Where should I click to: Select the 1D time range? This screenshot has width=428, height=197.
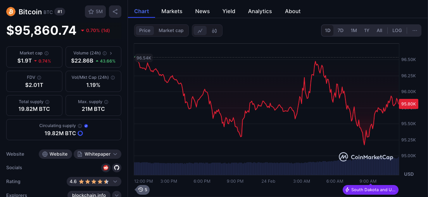coord(328,31)
